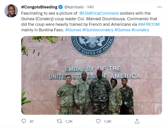Open the #conakry hashtag
The height and width of the screenshot is (130, 167).
click(x=140, y=30)
